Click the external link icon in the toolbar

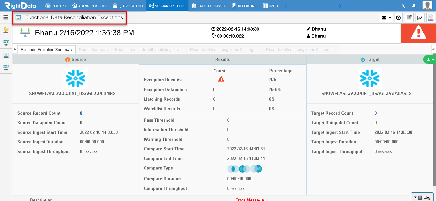pos(409,18)
